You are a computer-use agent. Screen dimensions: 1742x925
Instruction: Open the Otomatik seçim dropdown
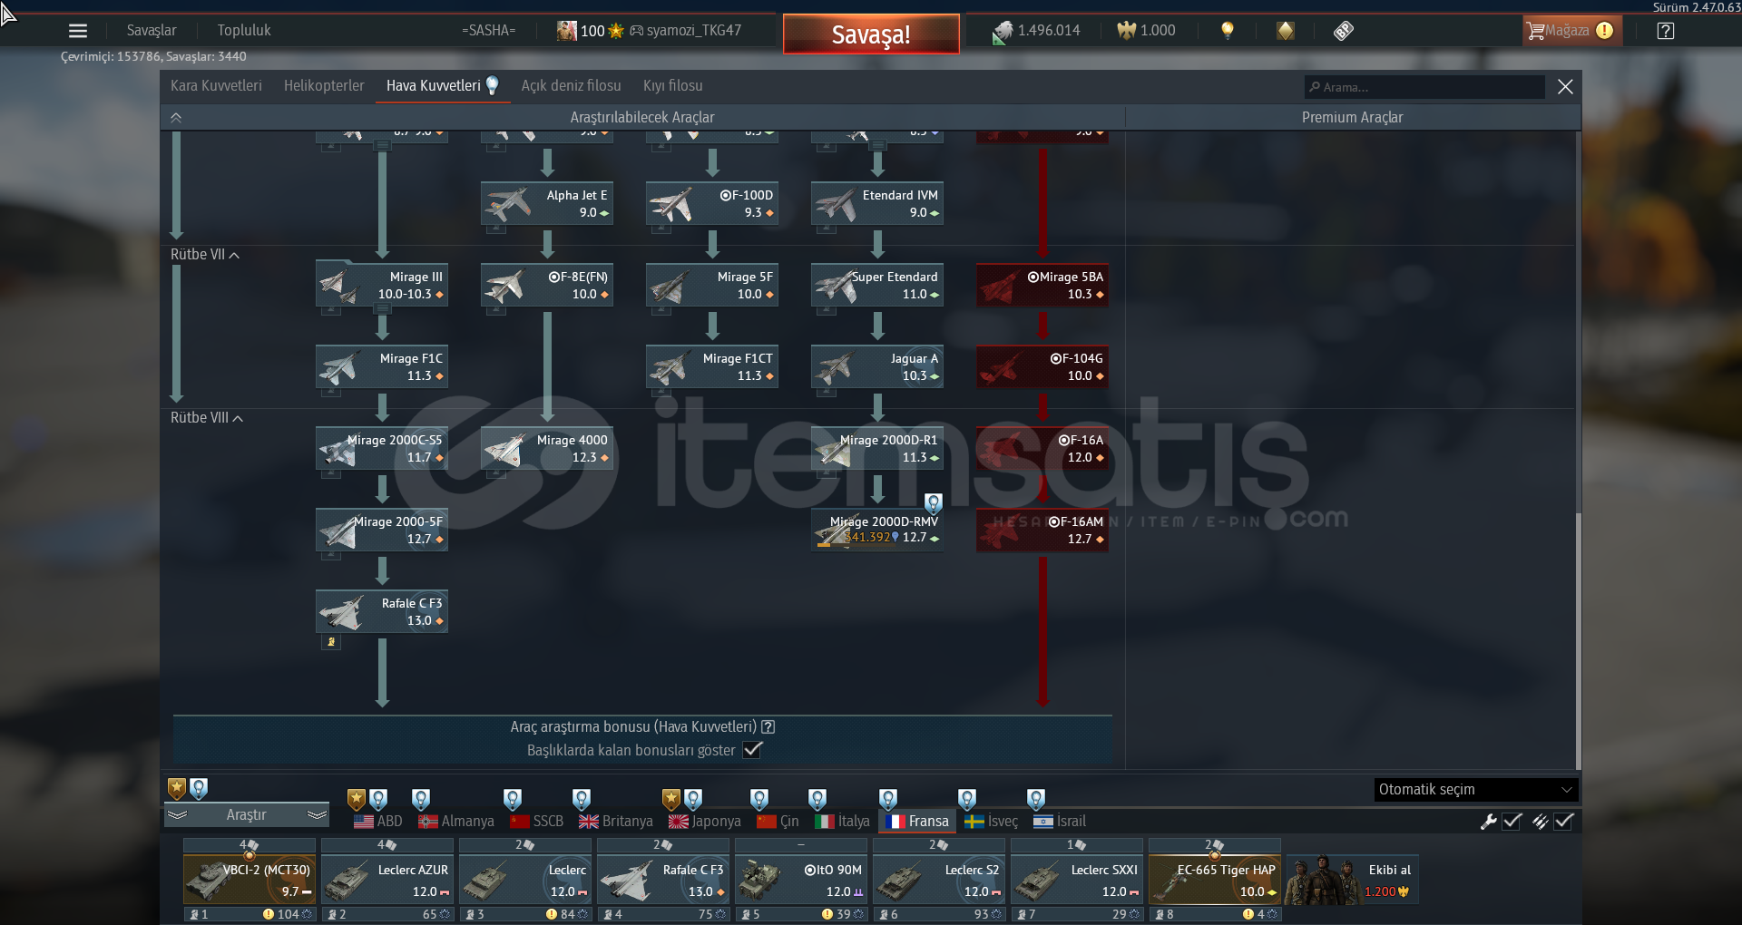pyautogui.click(x=1476, y=790)
